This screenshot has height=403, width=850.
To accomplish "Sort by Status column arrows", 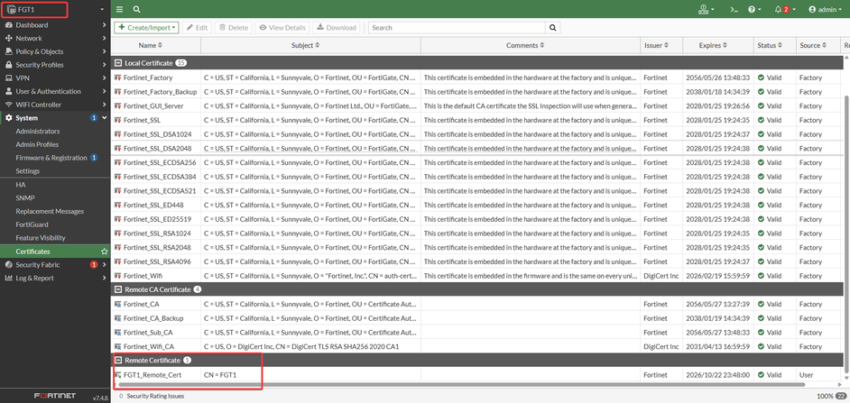I will 781,45.
